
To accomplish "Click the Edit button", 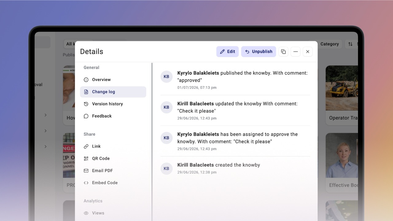I will pos(228,52).
